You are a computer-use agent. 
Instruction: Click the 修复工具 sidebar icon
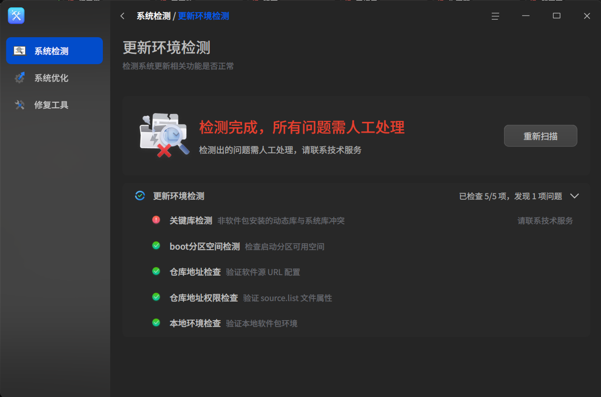[20, 105]
